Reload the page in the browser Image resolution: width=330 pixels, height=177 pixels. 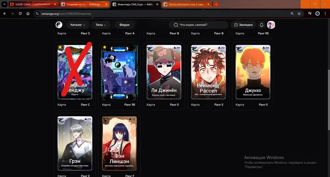click(20, 14)
